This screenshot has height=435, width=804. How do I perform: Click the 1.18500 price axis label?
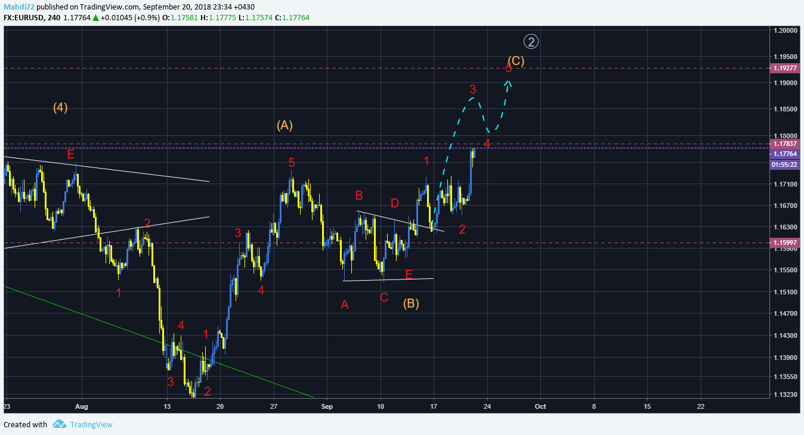pyautogui.click(x=786, y=109)
